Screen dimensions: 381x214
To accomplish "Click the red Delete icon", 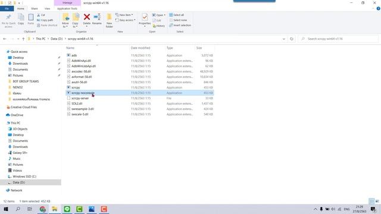I will [87, 17].
